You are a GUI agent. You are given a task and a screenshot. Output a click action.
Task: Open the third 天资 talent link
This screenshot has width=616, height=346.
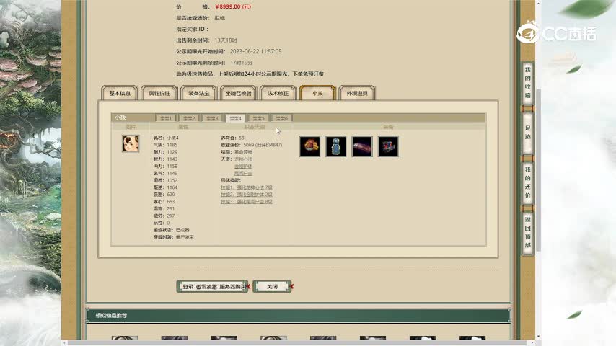point(243,173)
